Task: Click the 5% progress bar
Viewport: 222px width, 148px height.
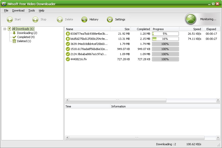Action: [165, 34]
